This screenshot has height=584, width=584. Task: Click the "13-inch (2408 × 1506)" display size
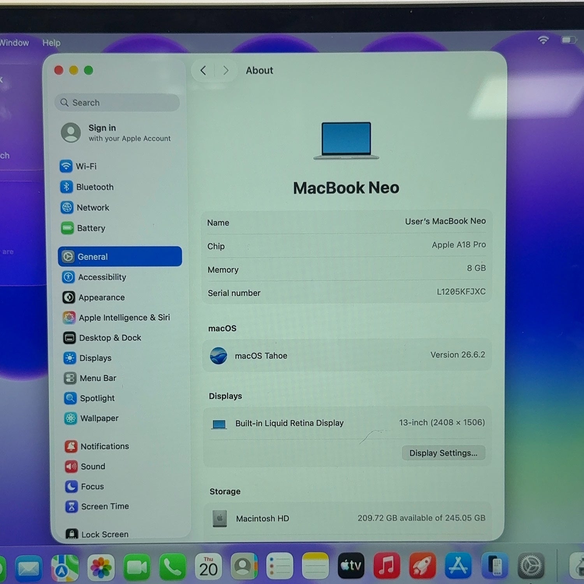[x=442, y=422]
